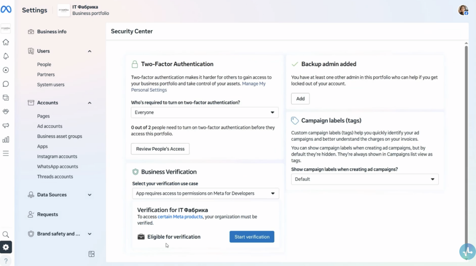Click the Security Center heading
The image size is (476, 266).
pos(132,31)
